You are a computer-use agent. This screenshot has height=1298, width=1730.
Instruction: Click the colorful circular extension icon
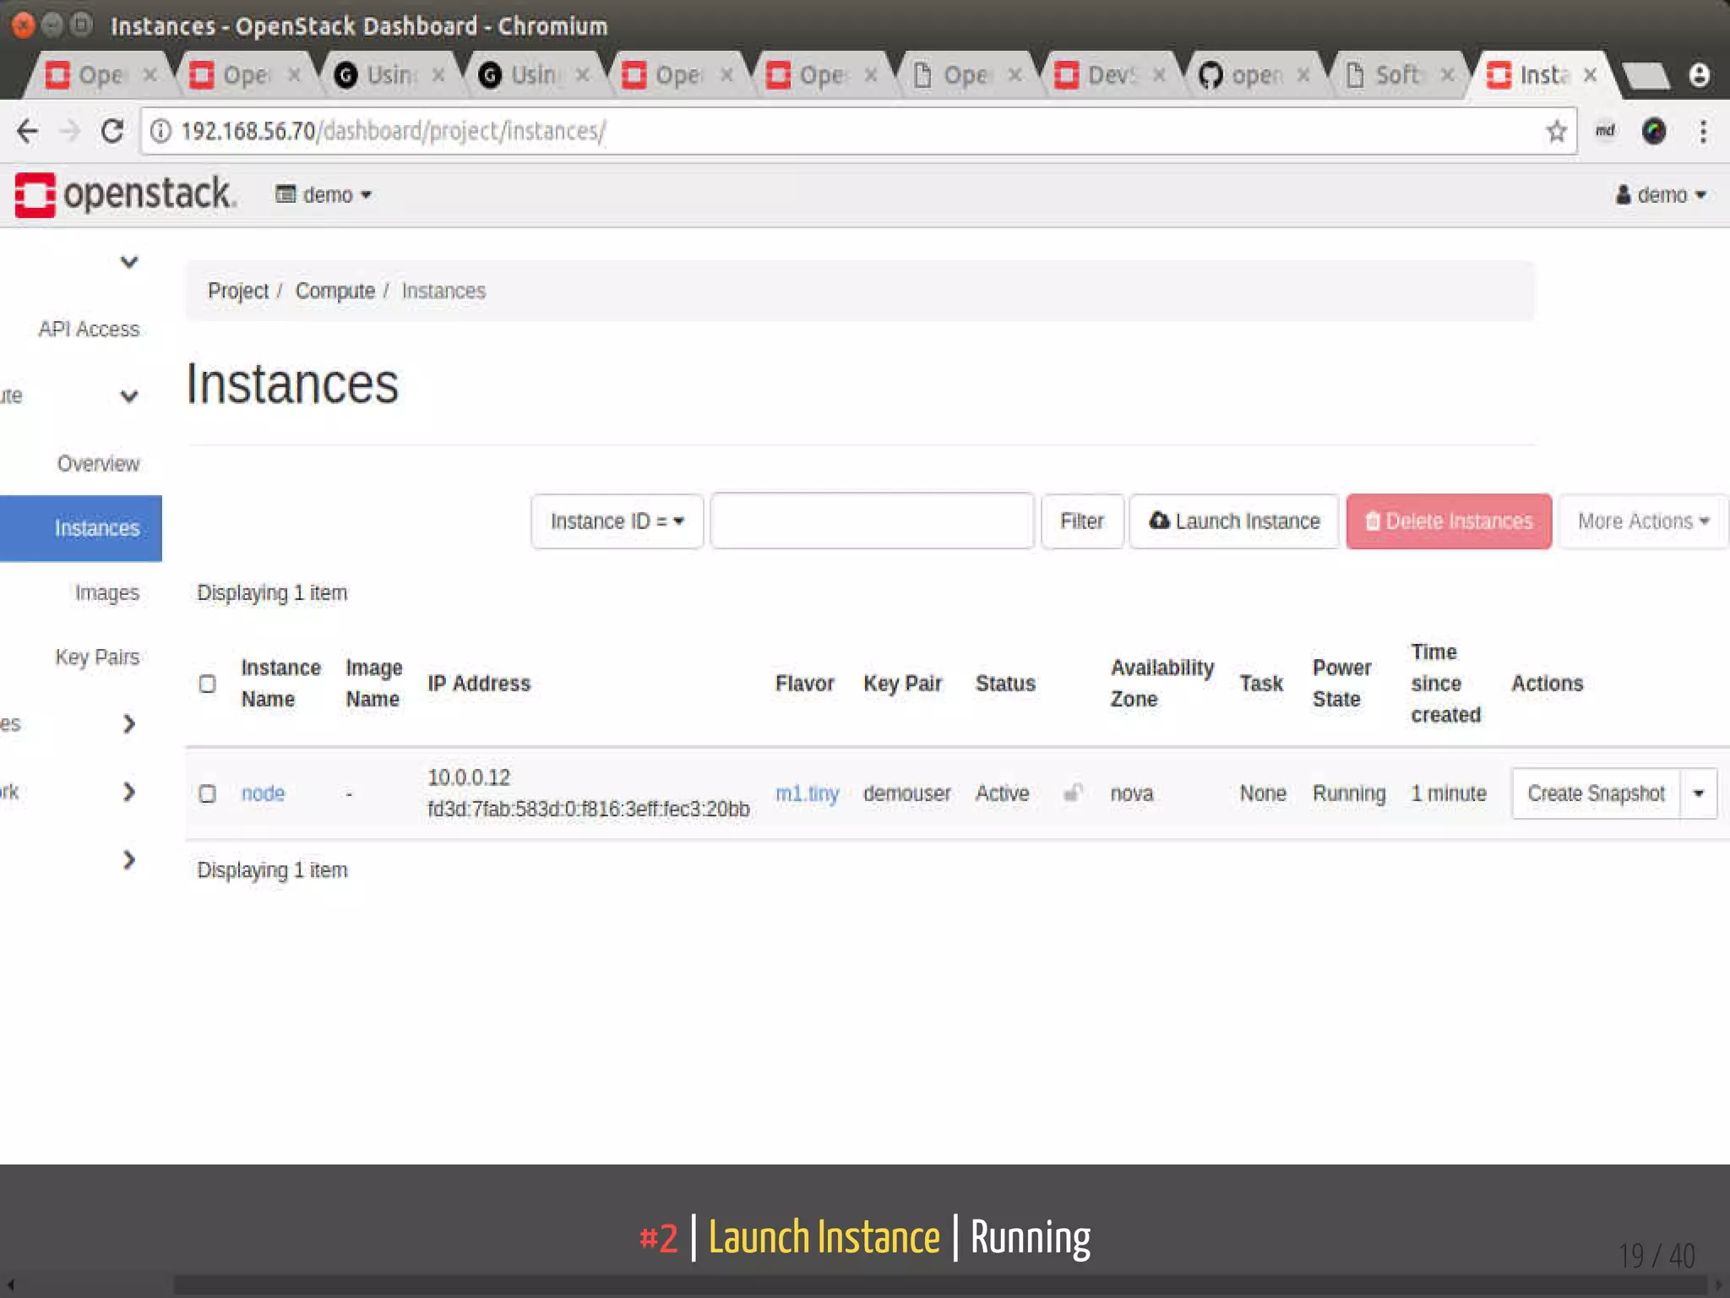tap(1653, 131)
